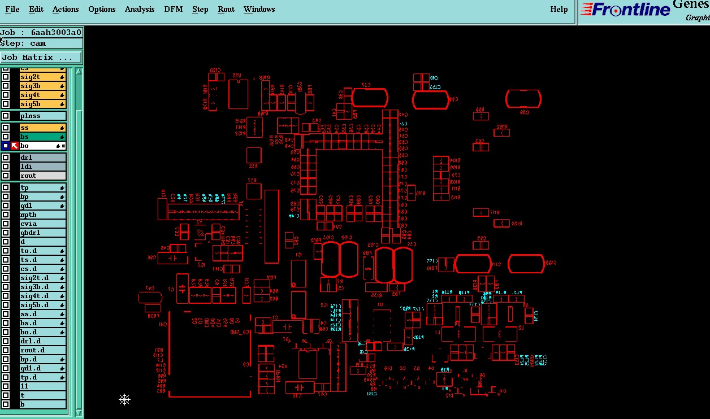Screen dimensions: 710x419
Task: Click the hand marker icon on sig2t row
Action: click(62, 77)
